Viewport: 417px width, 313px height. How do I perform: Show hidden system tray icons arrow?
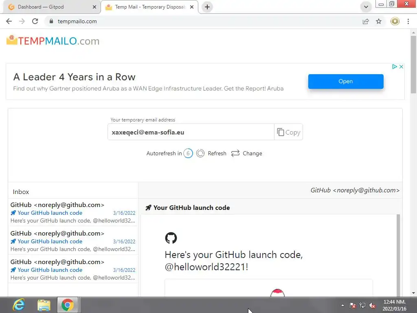click(x=343, y=305)
